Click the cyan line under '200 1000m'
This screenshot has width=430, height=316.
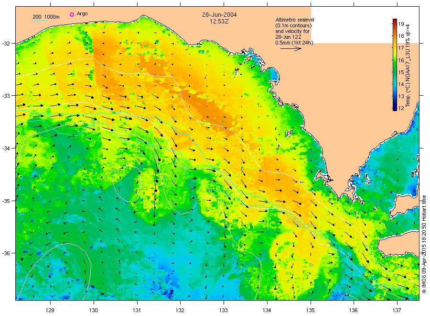coord(41,21)
